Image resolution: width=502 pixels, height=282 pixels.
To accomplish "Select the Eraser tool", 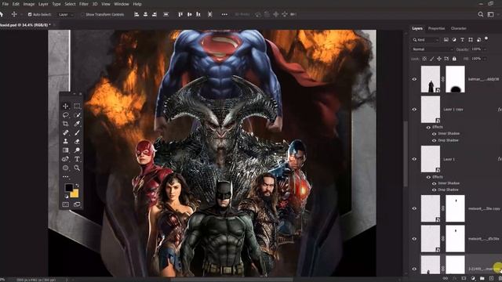I will (x=77, y=141).
